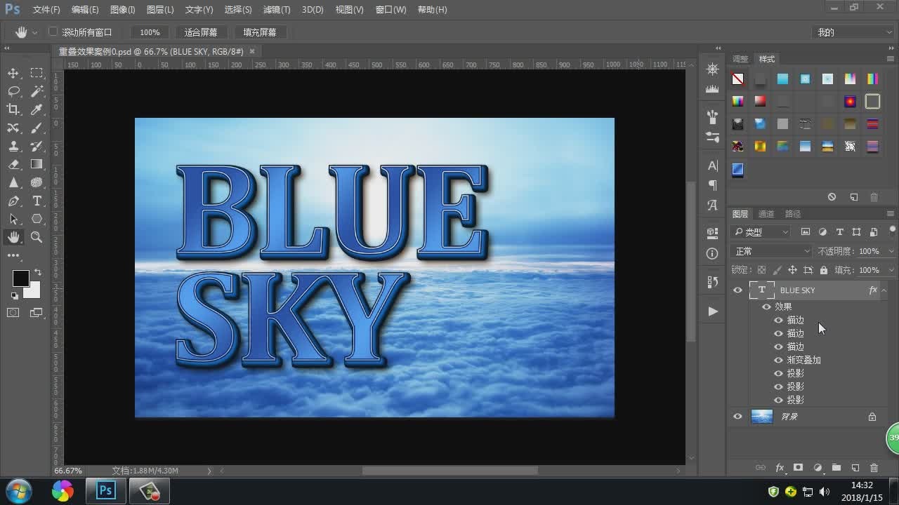Screen dimensions: 899x505
Task: Toggle lock position
Action: pos(792,270)
